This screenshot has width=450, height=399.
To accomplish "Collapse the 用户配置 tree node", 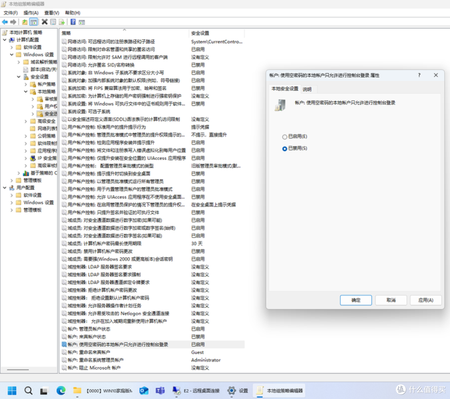I will coord(5,188).
